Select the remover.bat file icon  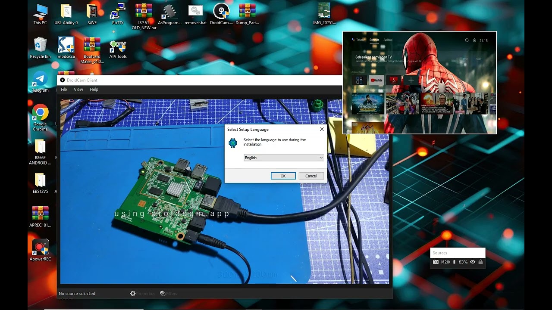[195, 14]
